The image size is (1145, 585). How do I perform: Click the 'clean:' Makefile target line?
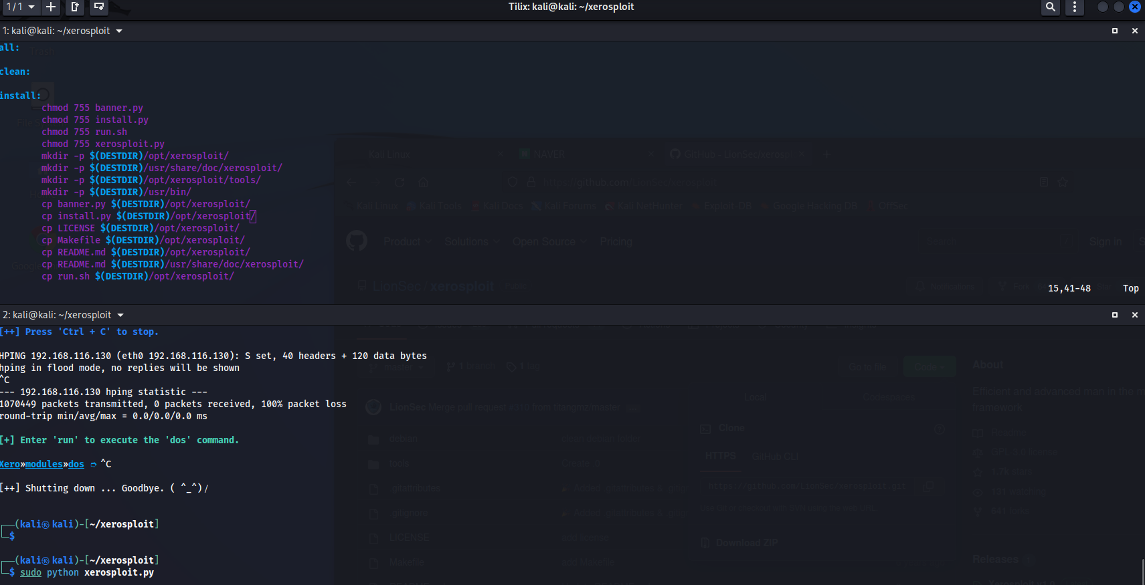coord(15,72)
